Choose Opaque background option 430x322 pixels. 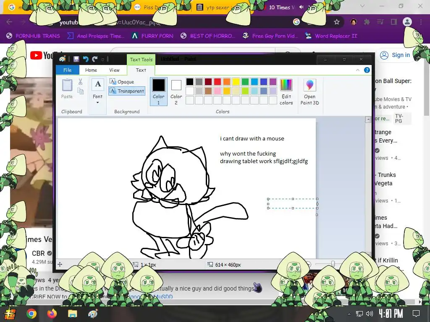(x=122, y=82)
